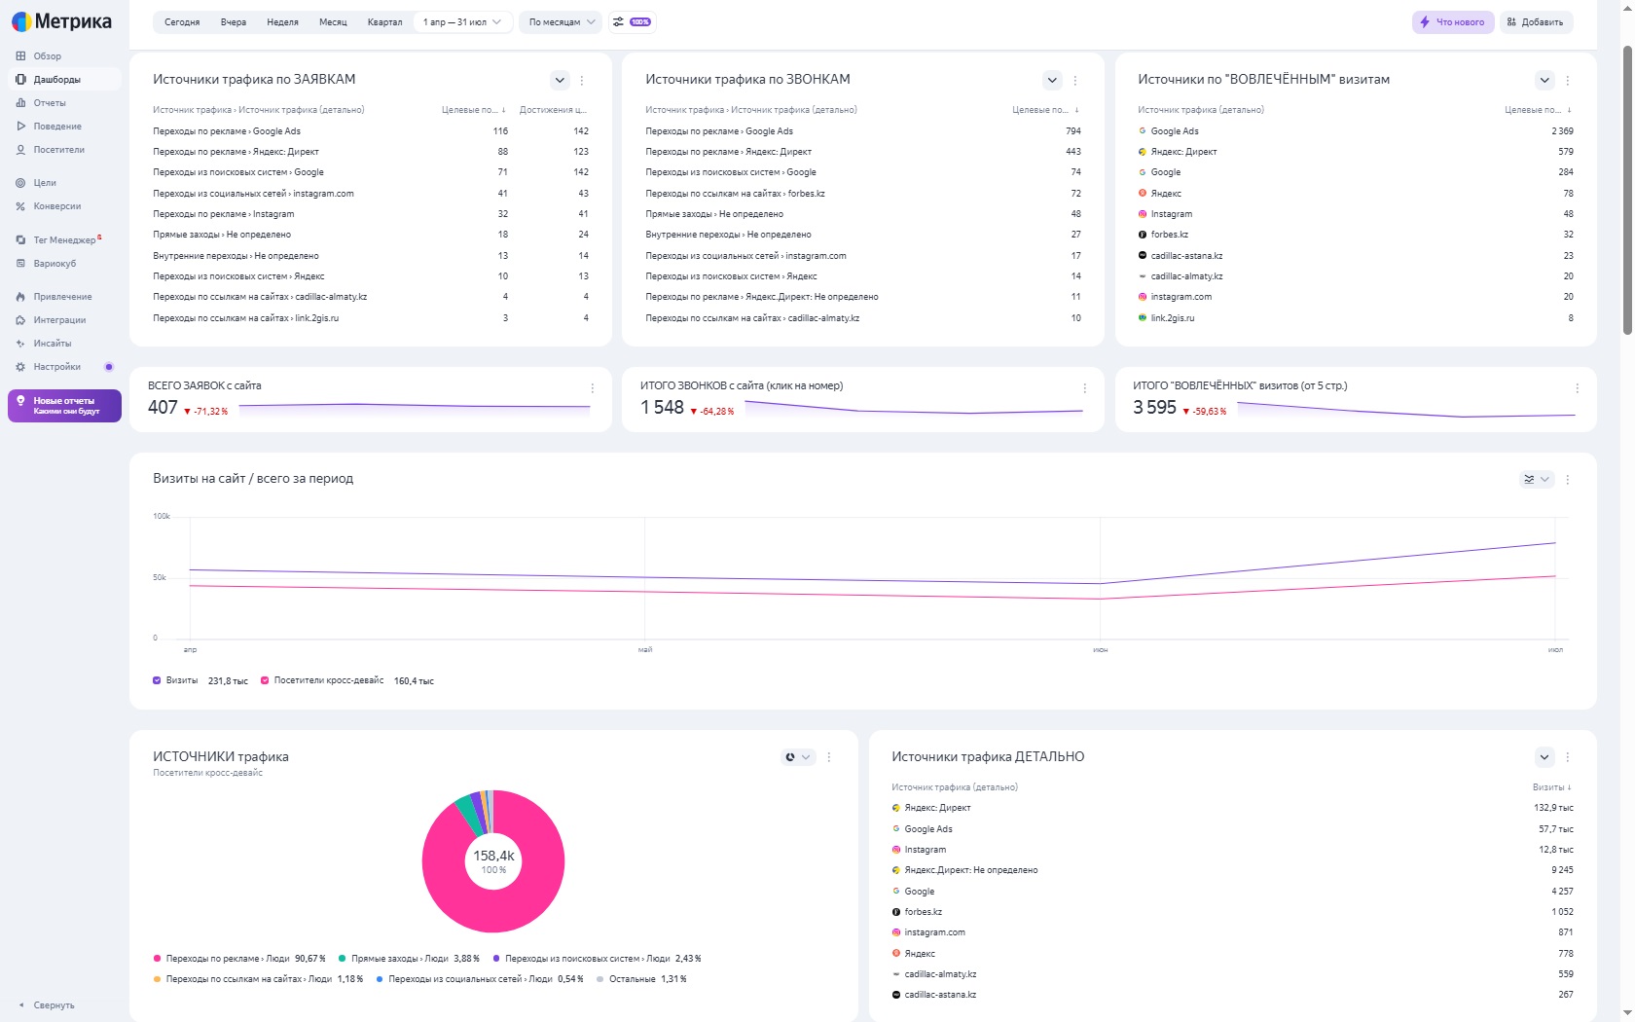
Task: Open the segment filter with the 100% badge
Action: [633, 21]
